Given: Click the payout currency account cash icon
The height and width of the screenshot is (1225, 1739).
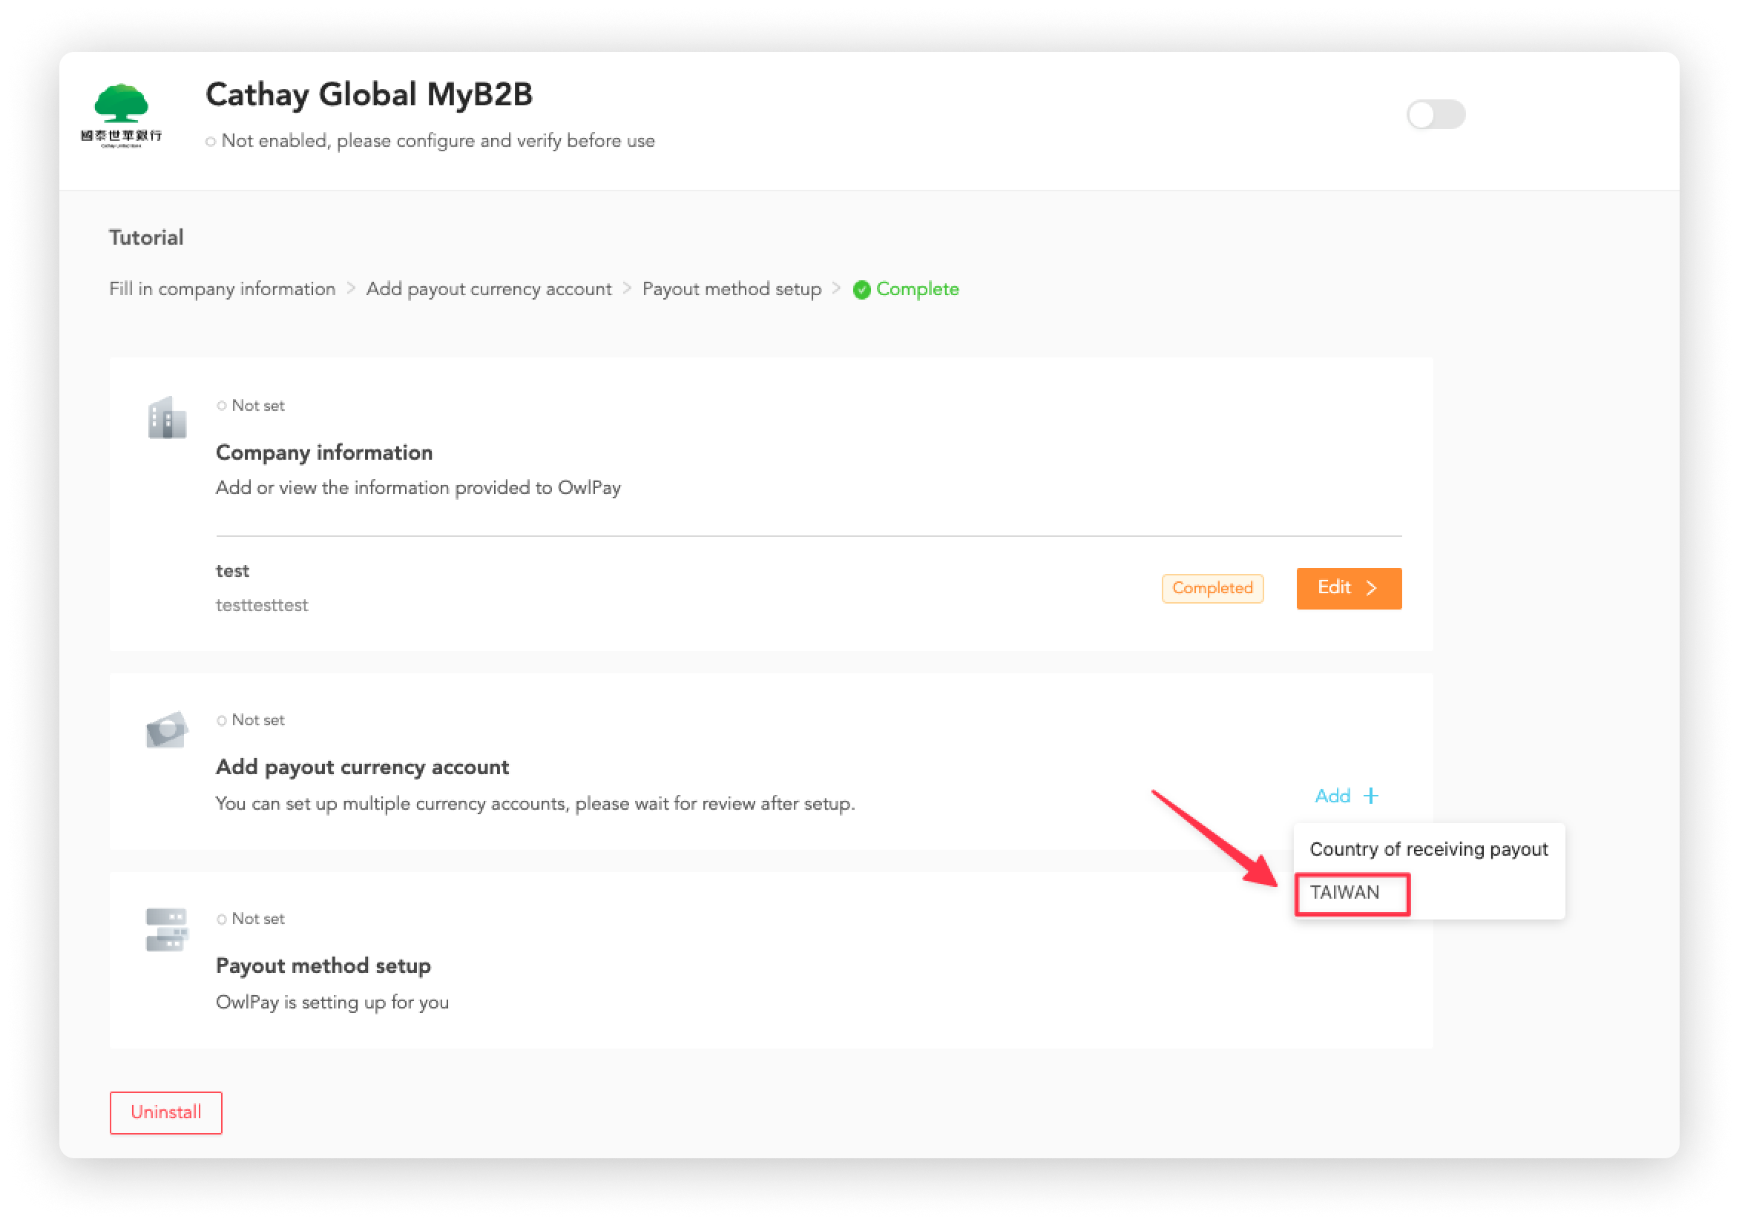Looking at the screenshot, I should click(x=168, y=730).
